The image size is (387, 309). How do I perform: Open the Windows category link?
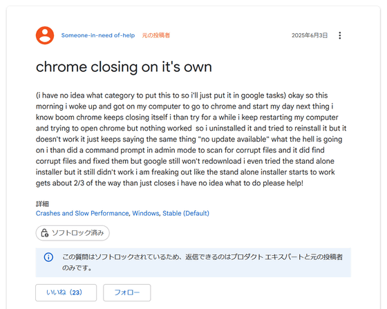(x=146, y=213)
